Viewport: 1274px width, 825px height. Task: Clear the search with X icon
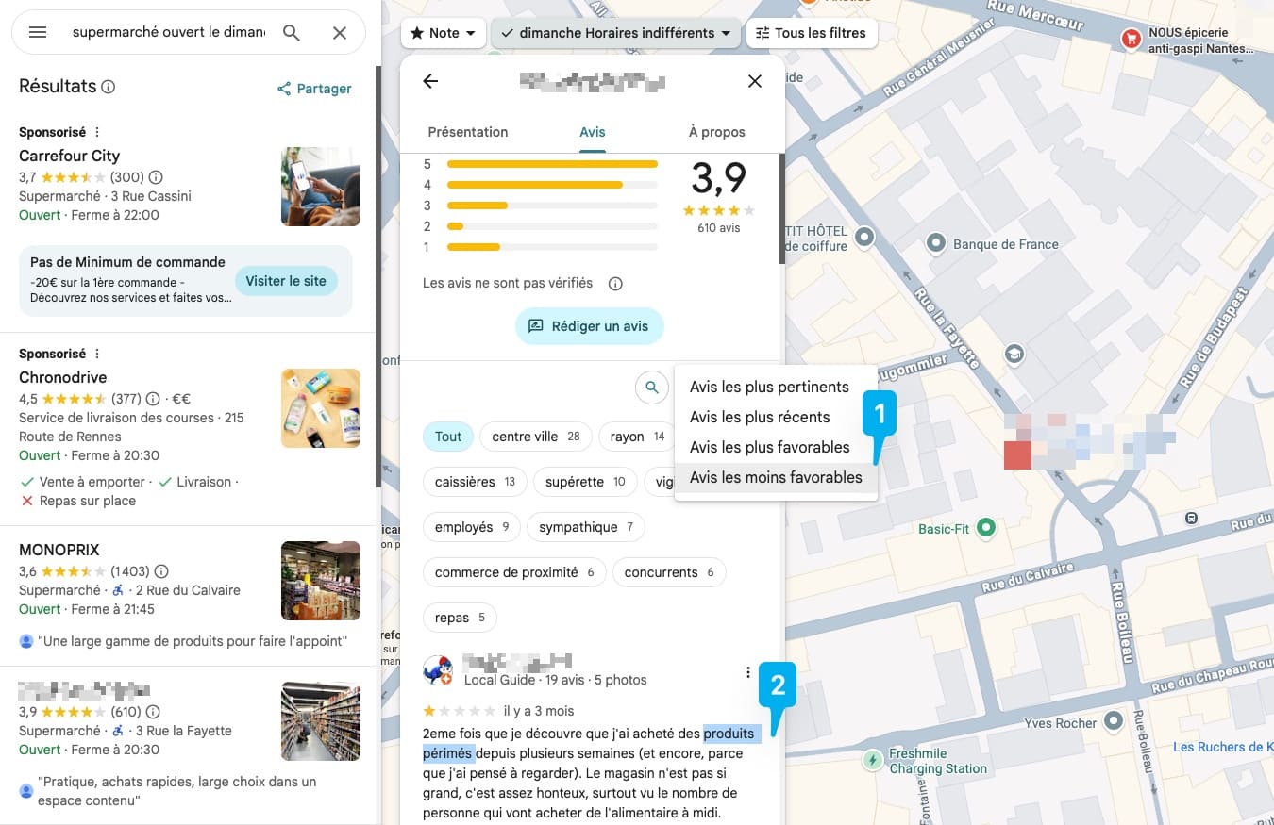click(340, 32)
